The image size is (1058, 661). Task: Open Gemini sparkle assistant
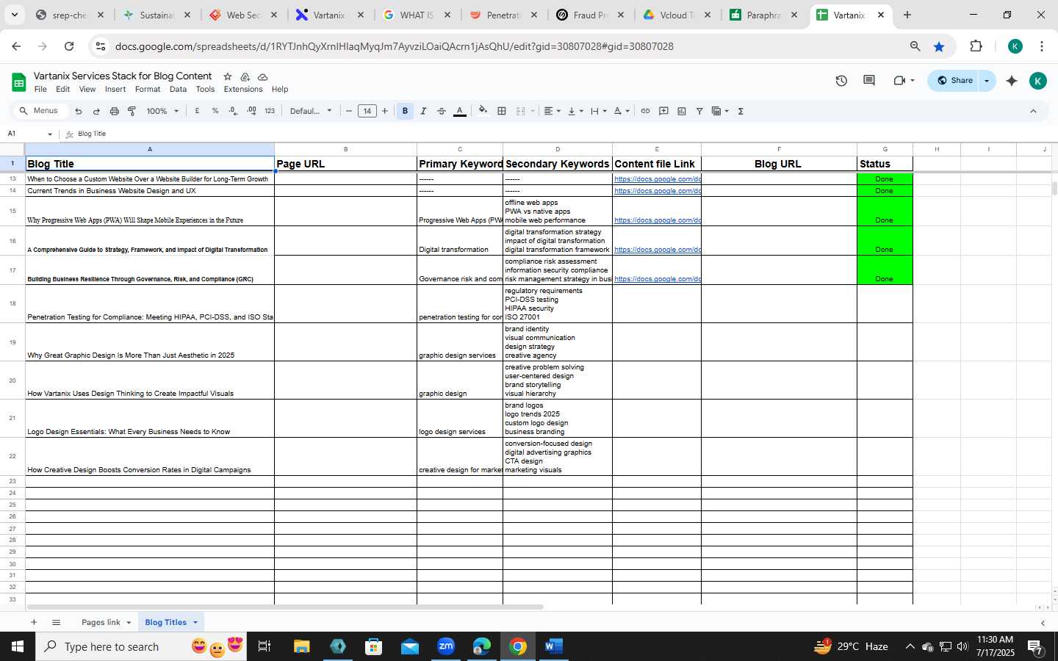(x=1012, y=81)
